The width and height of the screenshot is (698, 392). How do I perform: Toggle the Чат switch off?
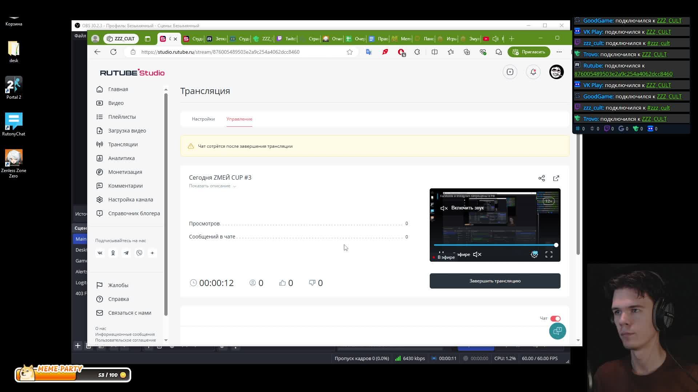[x=555, y=318]
